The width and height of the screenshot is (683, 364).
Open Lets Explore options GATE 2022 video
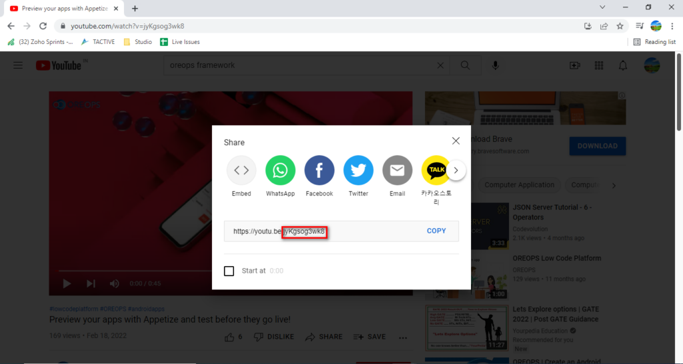click(556, 314)
